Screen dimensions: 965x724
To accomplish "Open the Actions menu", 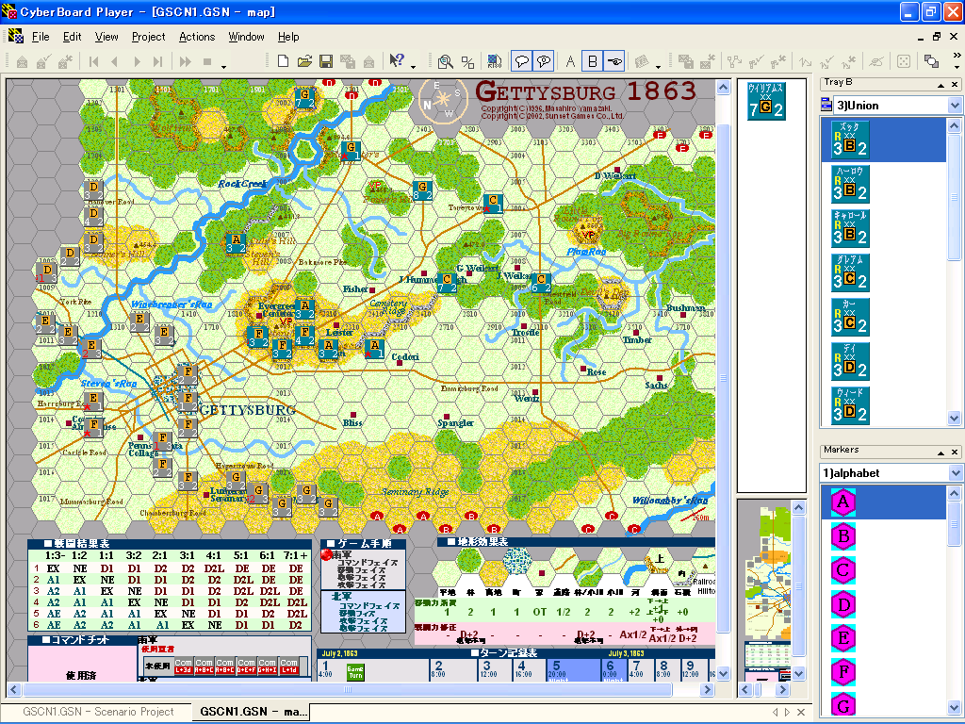I will pyautogui.click(x=197, y=37).
